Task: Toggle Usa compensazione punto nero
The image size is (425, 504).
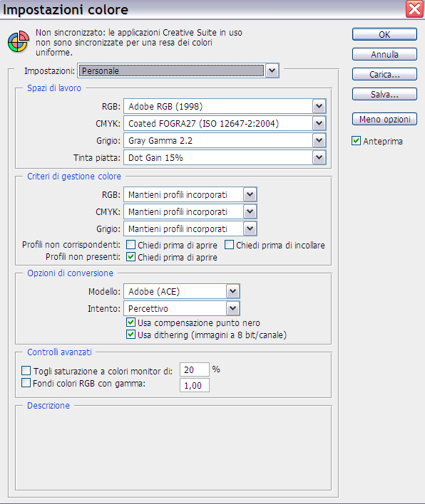Action: click(130, 322)
